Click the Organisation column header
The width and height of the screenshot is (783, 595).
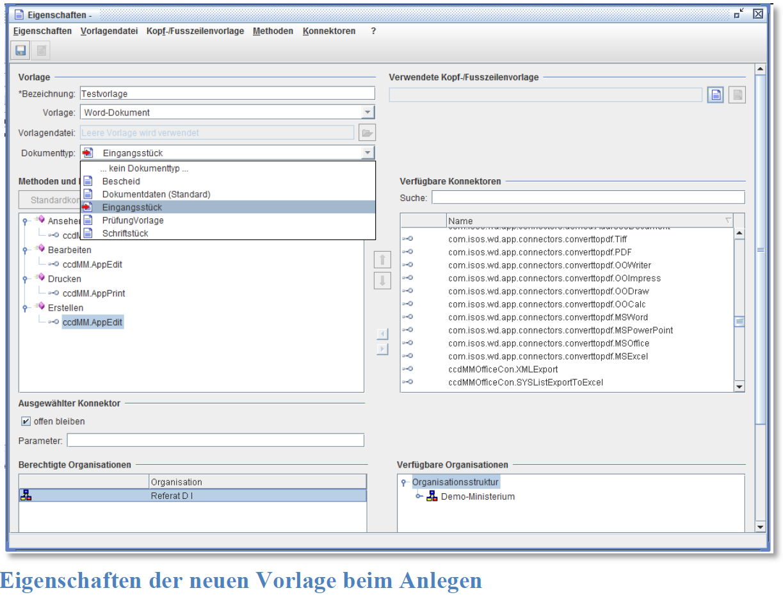point(257,482)
